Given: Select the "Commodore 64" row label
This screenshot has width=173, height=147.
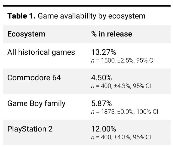Looking at the screenshot, I should point(34,78).
